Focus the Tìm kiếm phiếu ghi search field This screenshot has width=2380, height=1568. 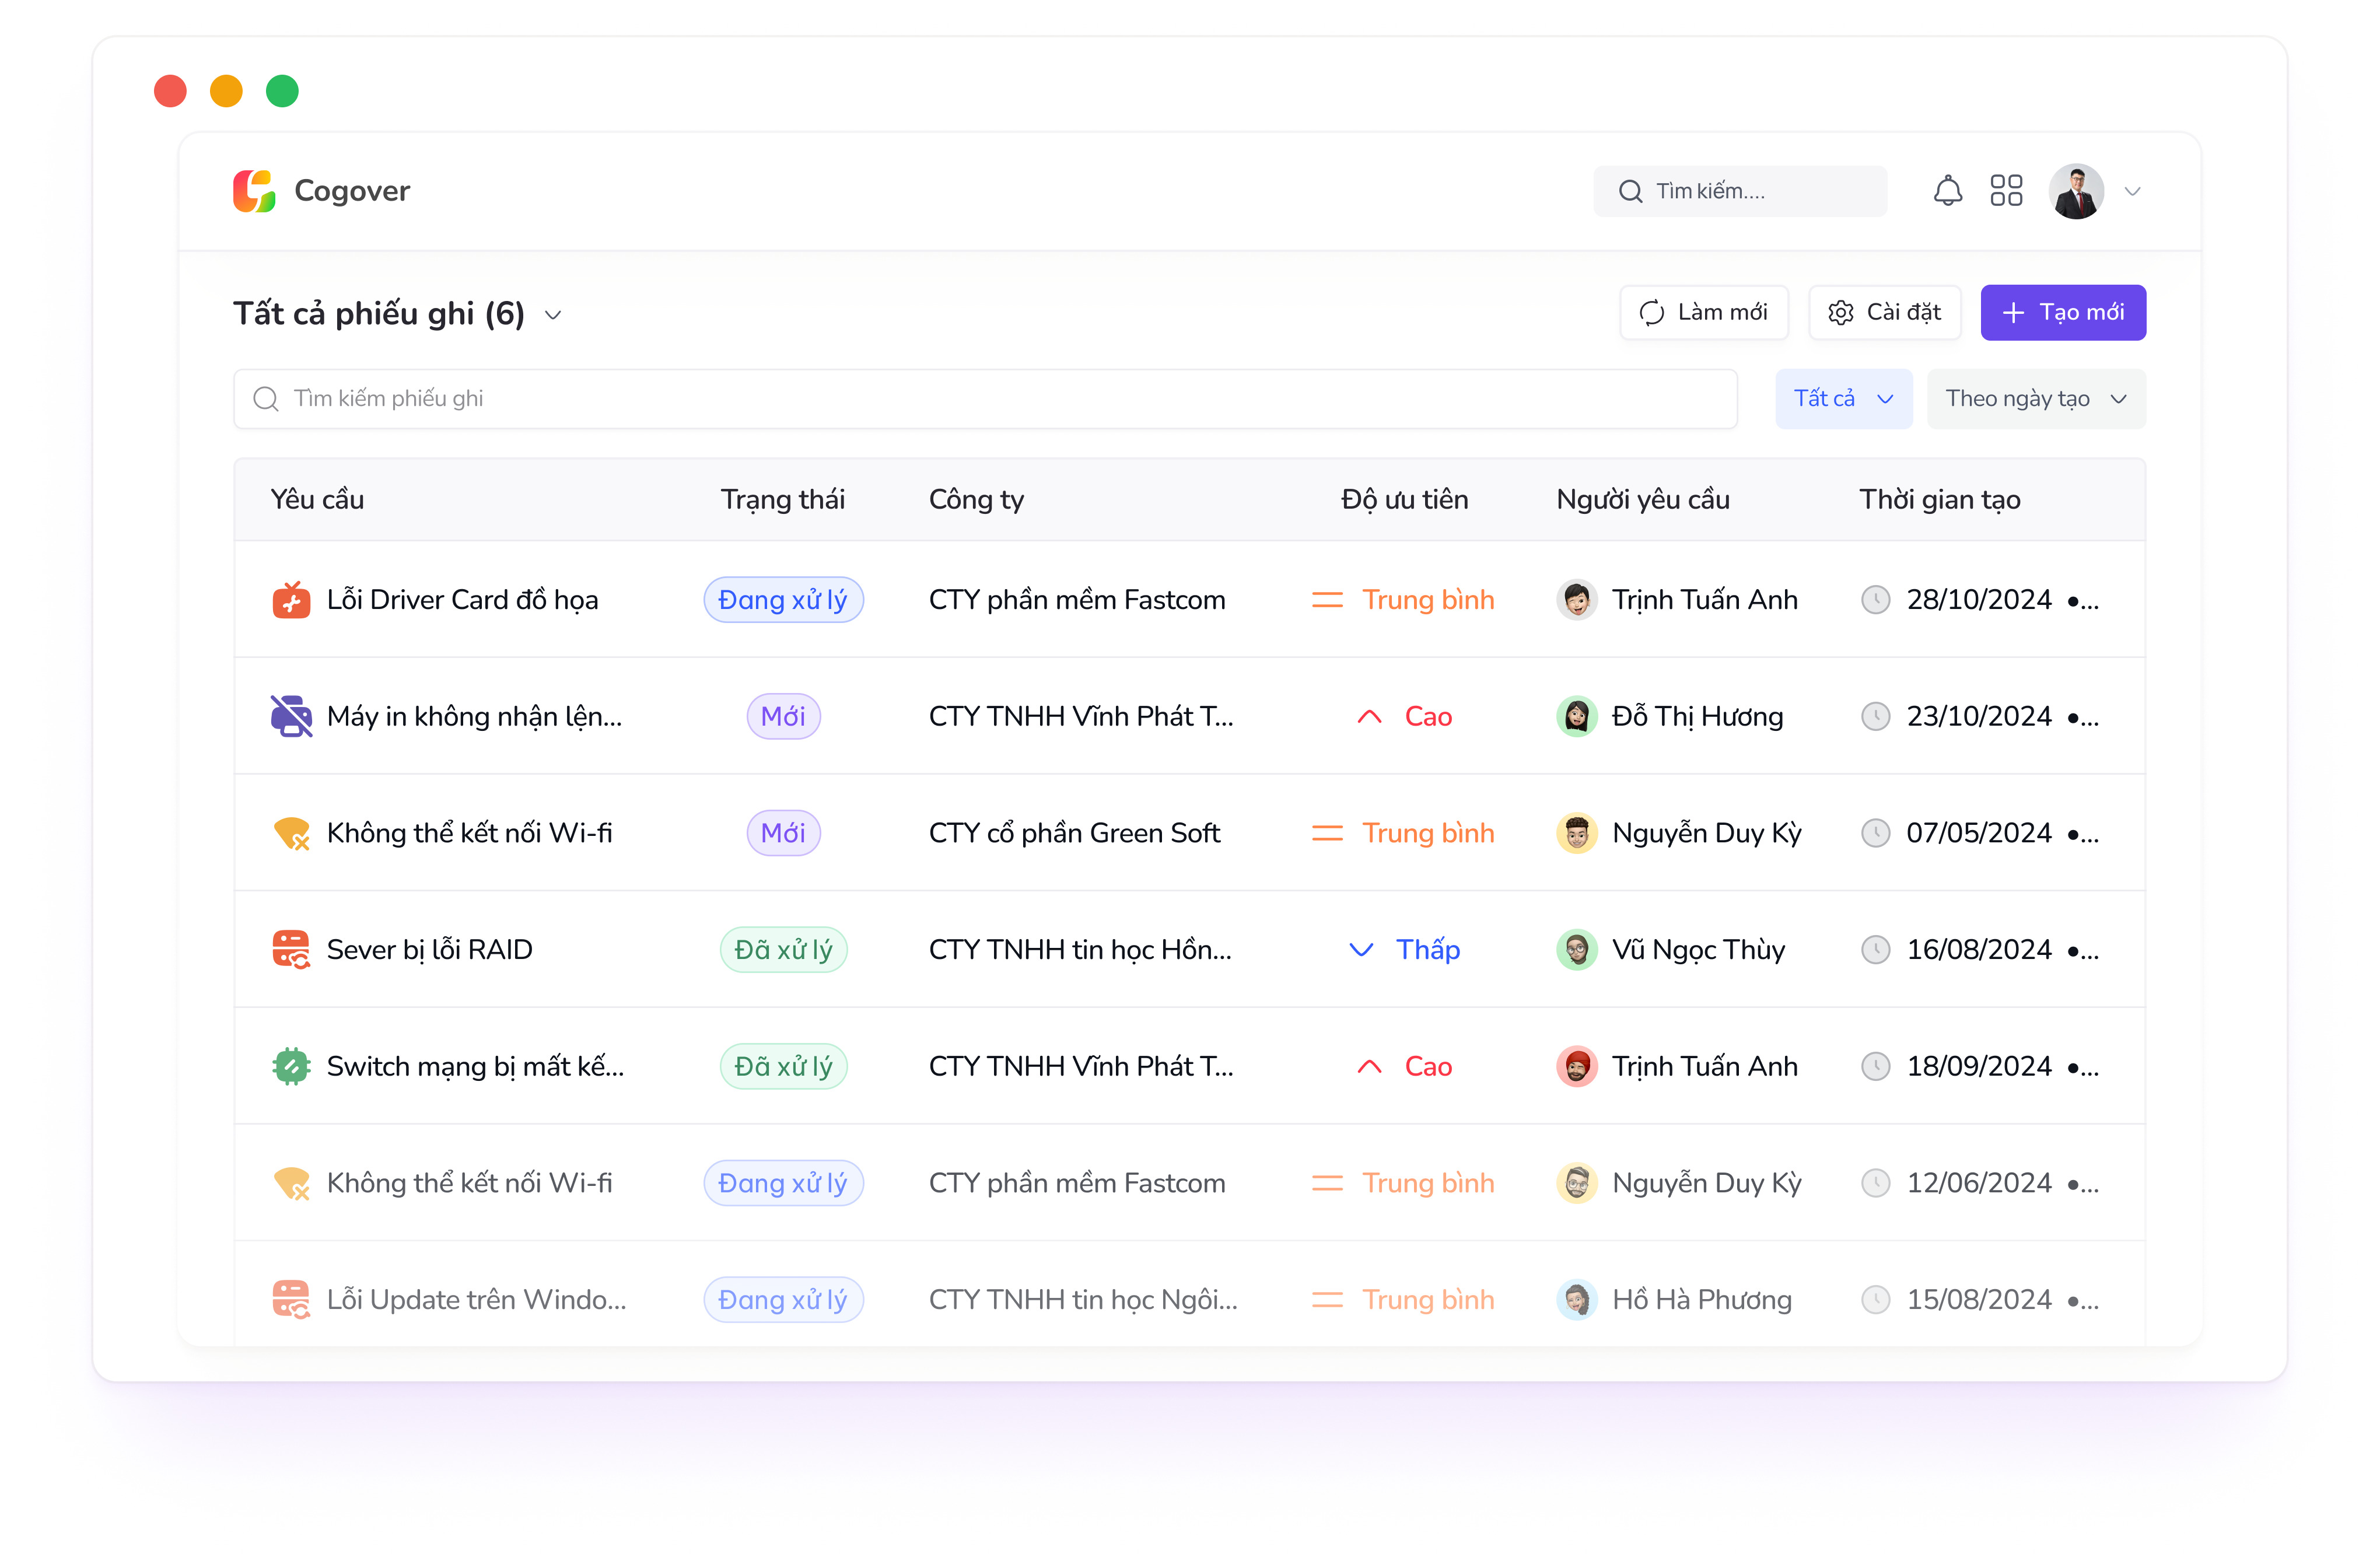(x=985, y=399)
